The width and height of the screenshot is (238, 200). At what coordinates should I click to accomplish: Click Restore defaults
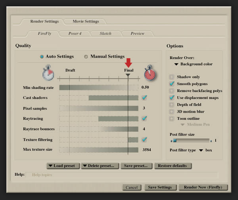173,166
